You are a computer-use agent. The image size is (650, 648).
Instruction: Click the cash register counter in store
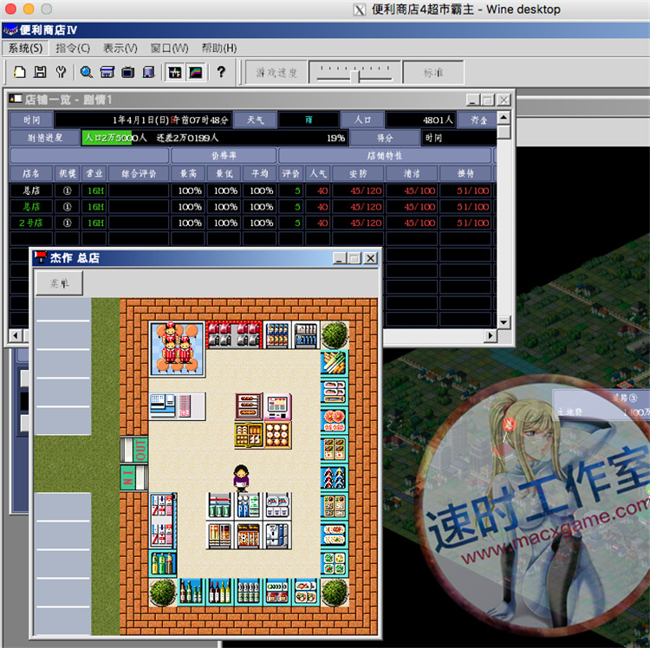178,406
